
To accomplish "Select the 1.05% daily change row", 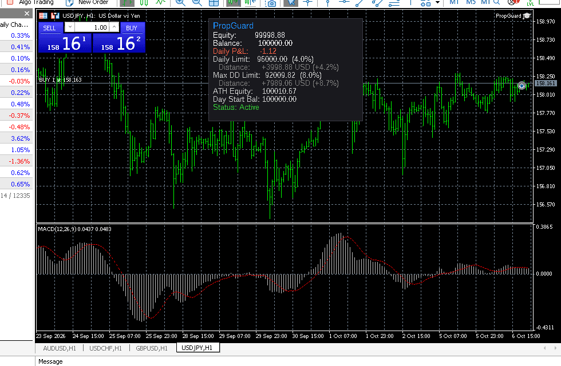I will (16, 150).
